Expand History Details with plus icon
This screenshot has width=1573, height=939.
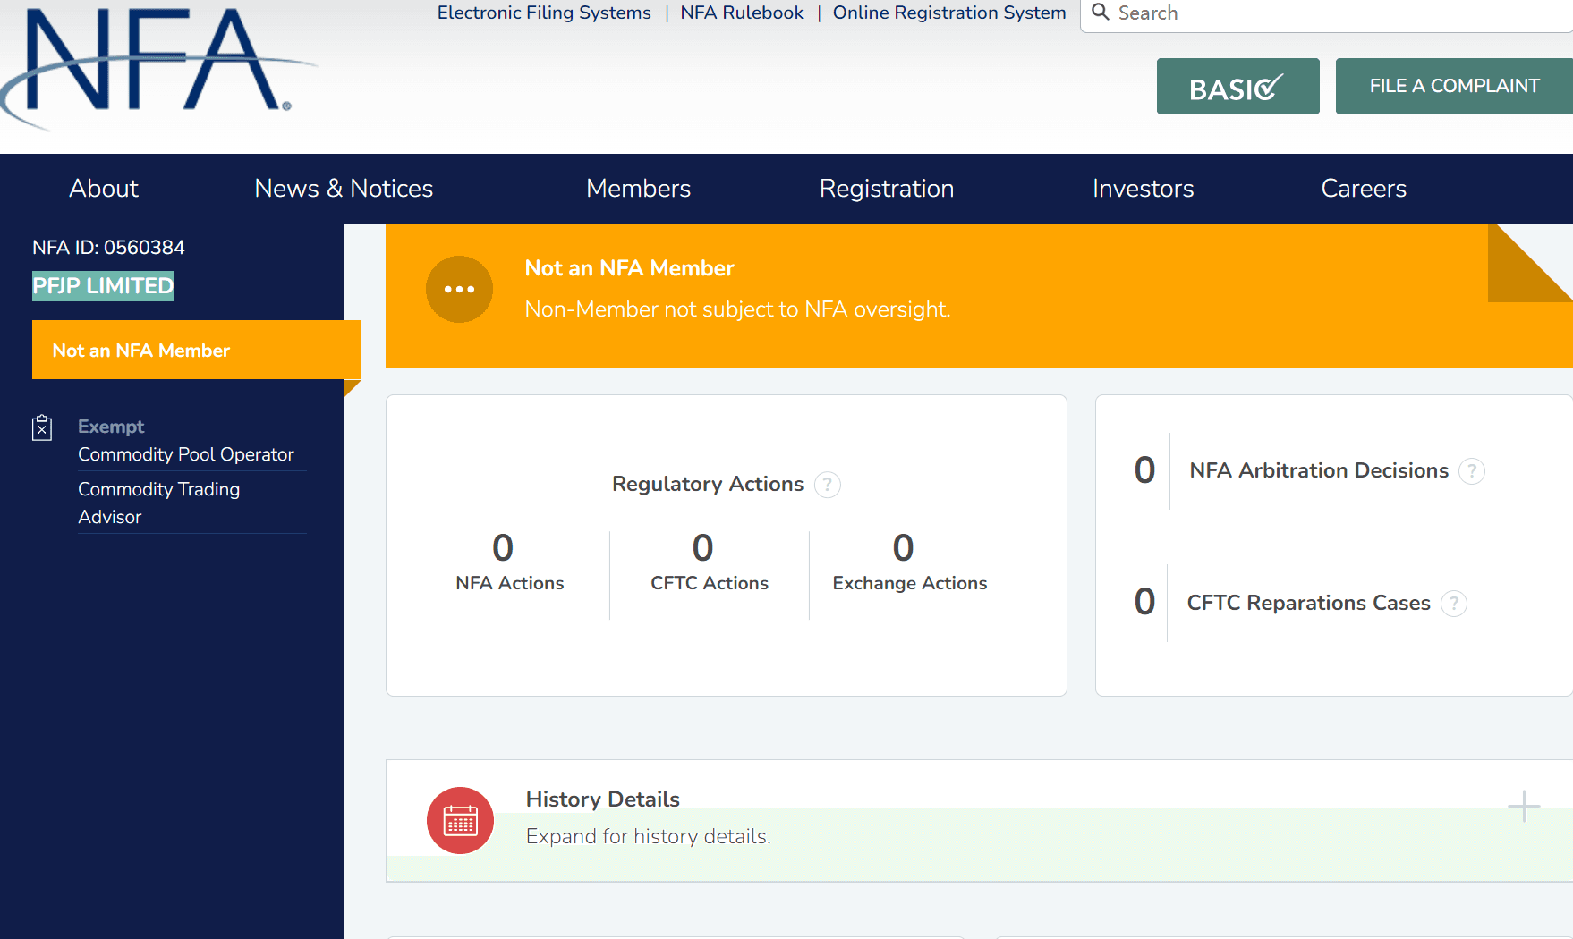point(1524,806)
